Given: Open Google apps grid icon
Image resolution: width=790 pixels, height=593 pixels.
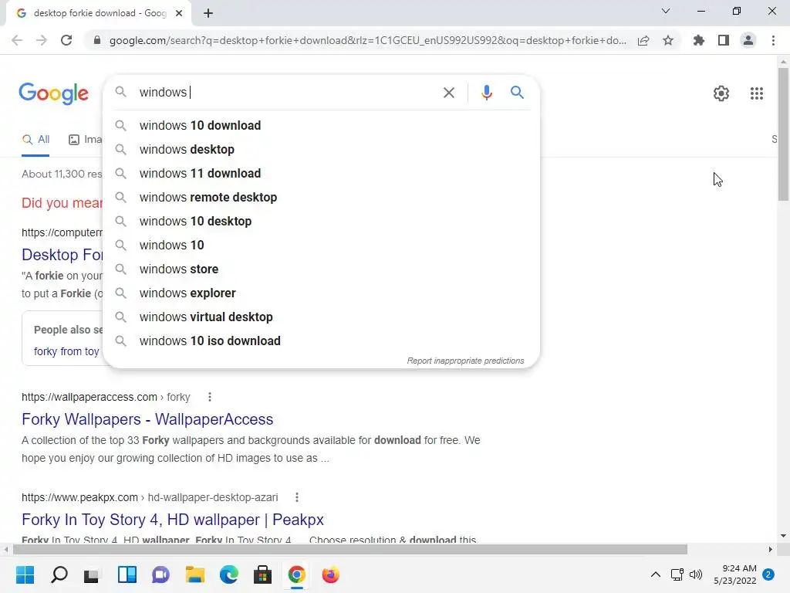Looking at the screenshot, I should [x=756, y=93].
